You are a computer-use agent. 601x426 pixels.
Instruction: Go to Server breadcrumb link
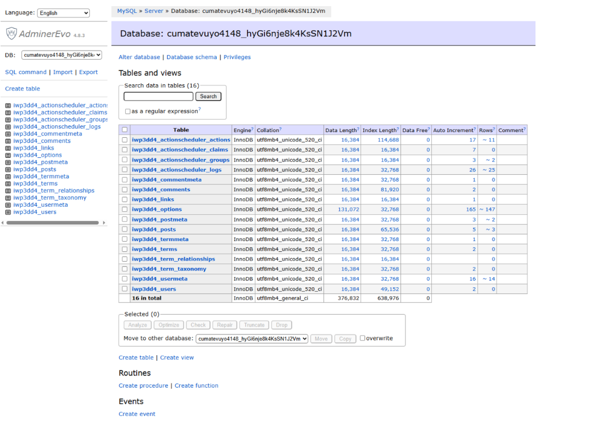pos(154,11)
